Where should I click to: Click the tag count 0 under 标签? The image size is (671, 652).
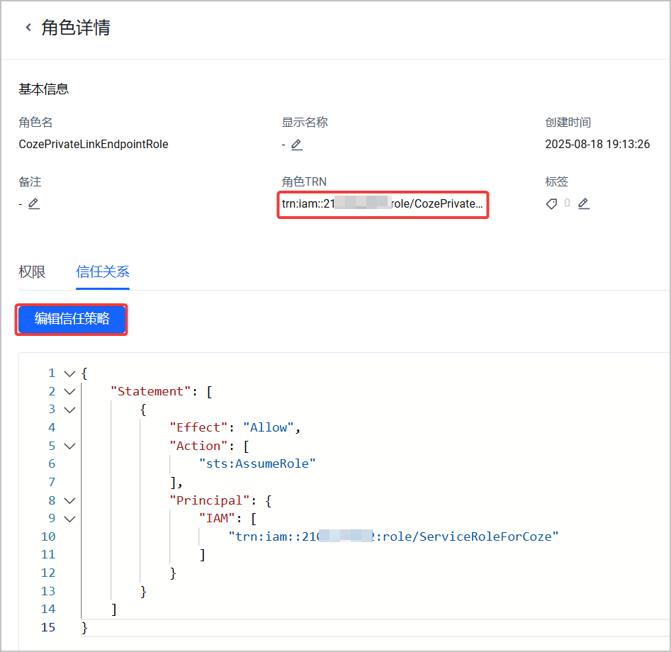tap(567, 203)
